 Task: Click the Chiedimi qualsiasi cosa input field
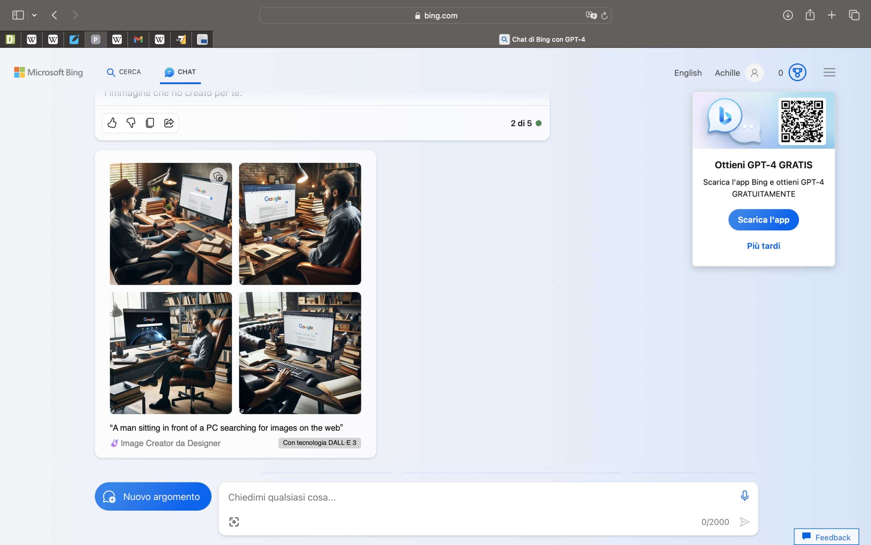coord(469,497)
